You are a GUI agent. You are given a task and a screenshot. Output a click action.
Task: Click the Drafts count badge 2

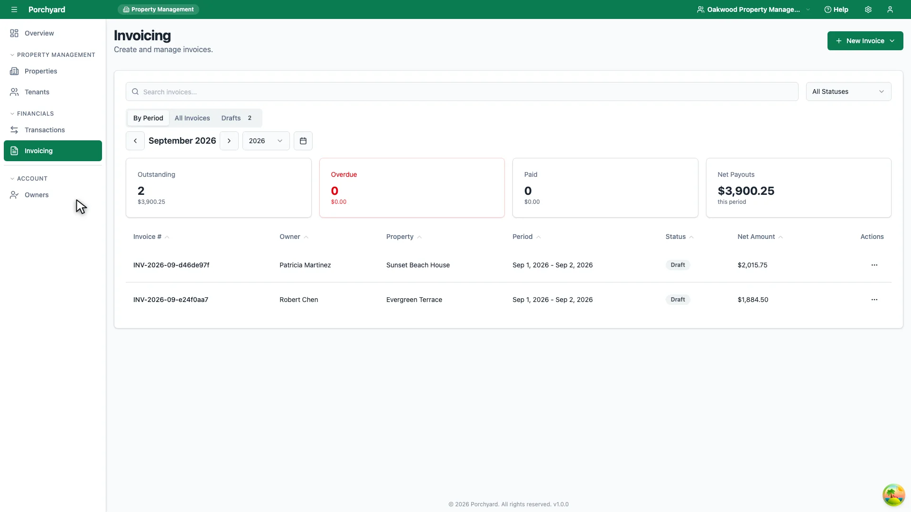coord(250,118)
